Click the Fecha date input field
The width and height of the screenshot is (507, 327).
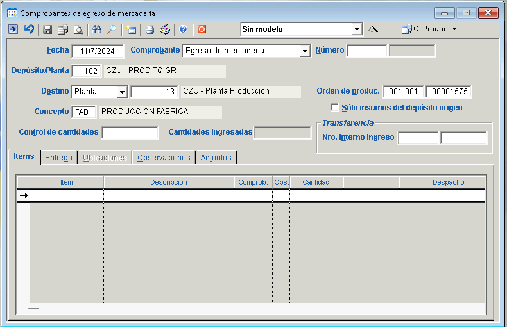tap(97, 51)
